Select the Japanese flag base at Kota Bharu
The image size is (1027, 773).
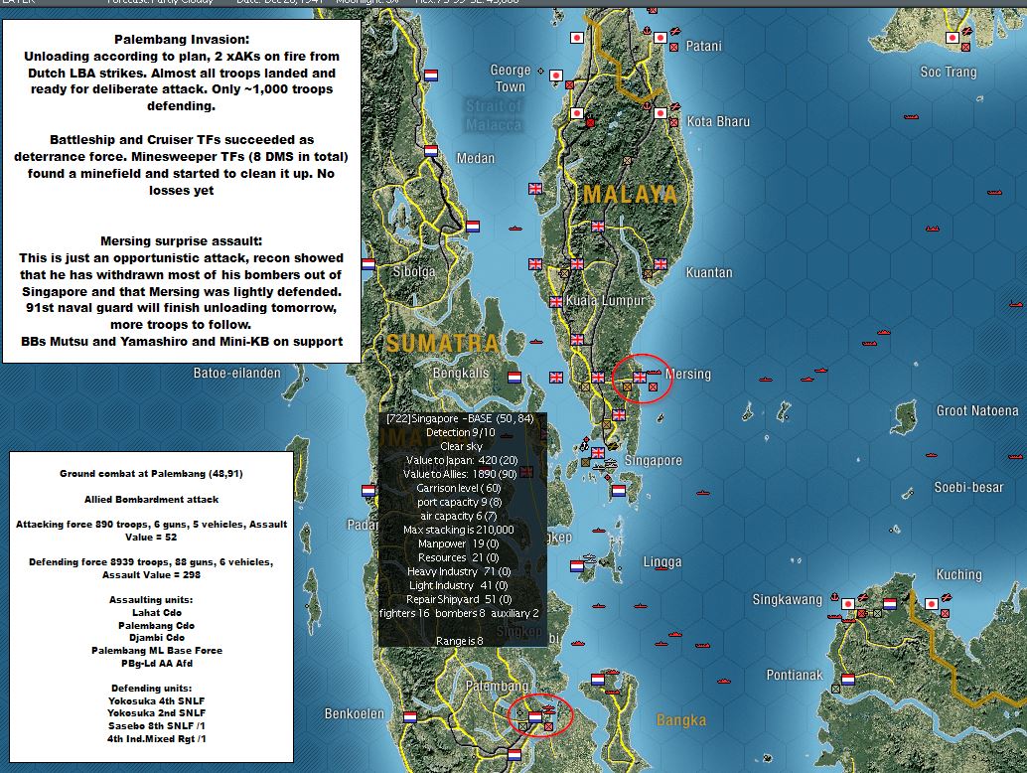click(660, 113)
